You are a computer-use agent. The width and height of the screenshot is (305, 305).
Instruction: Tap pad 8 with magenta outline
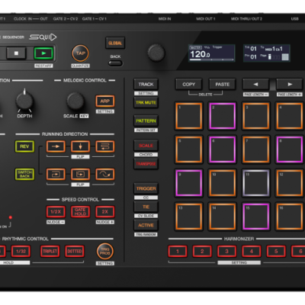290,149
